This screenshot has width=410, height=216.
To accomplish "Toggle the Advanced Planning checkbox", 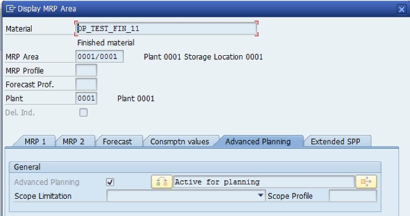I will pyautogui.click(x=110, y=182).
